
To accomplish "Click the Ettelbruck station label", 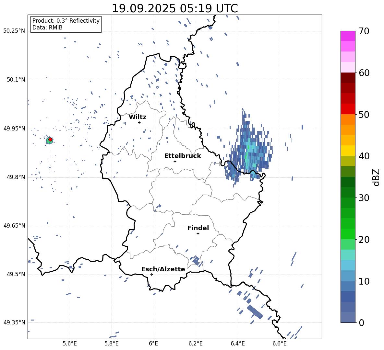I will pyautogui.click(x=183, y=156).
